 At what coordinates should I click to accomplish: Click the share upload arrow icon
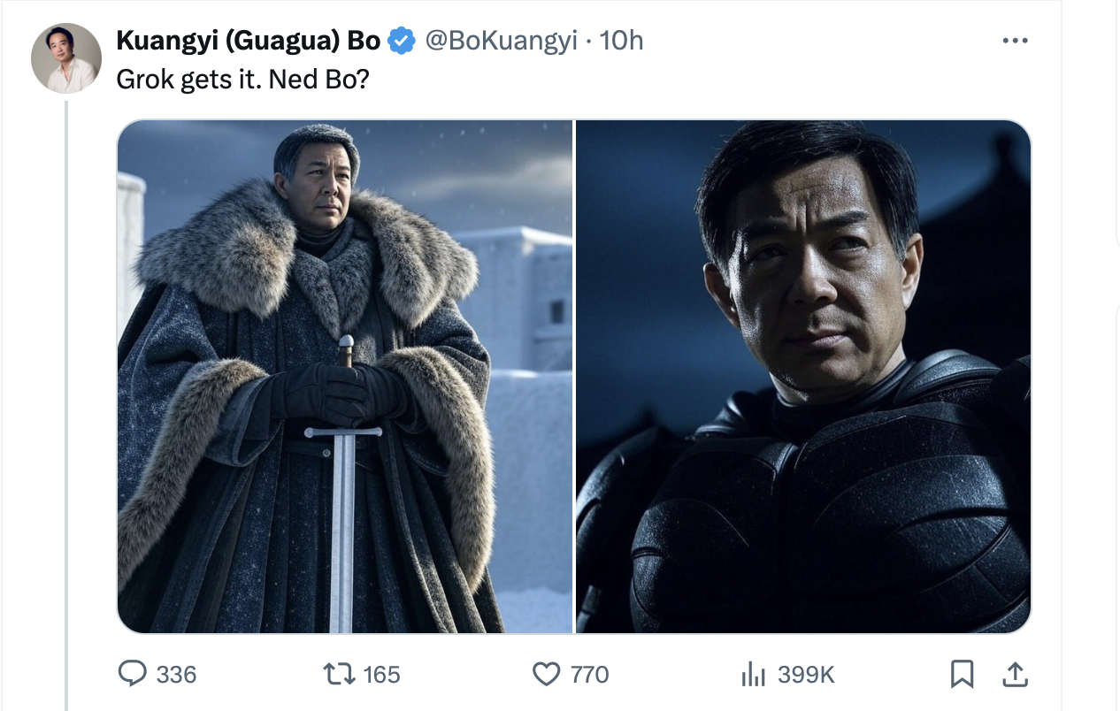[x=1013, y=675]
